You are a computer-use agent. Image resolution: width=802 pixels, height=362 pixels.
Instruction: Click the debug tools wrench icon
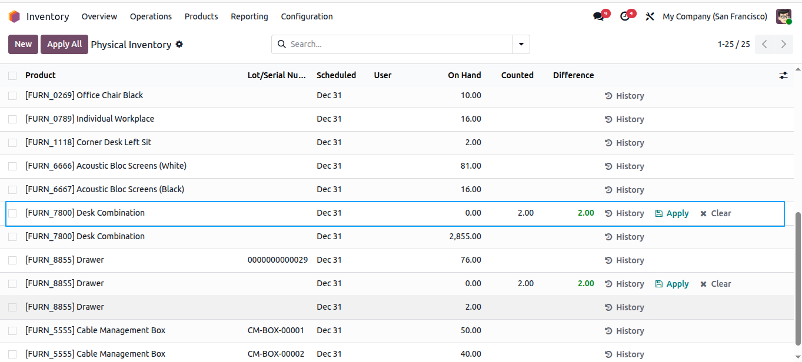[650, 16]
